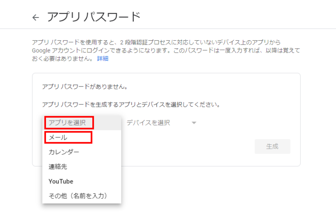Click the instruction text about selecting app and device
The height and width of the screenshot is (223, 336).
pos(131,105)
